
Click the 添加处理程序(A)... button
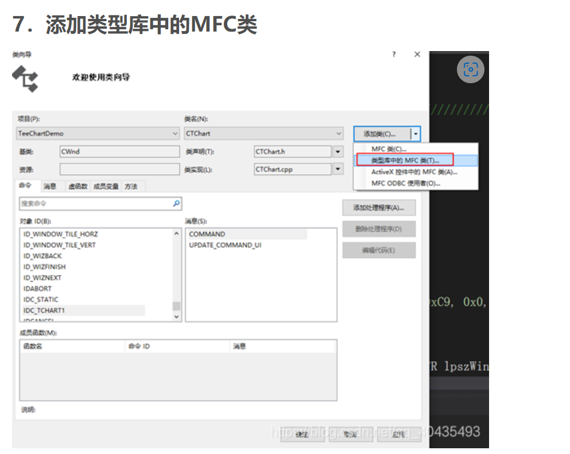[379, 208]
